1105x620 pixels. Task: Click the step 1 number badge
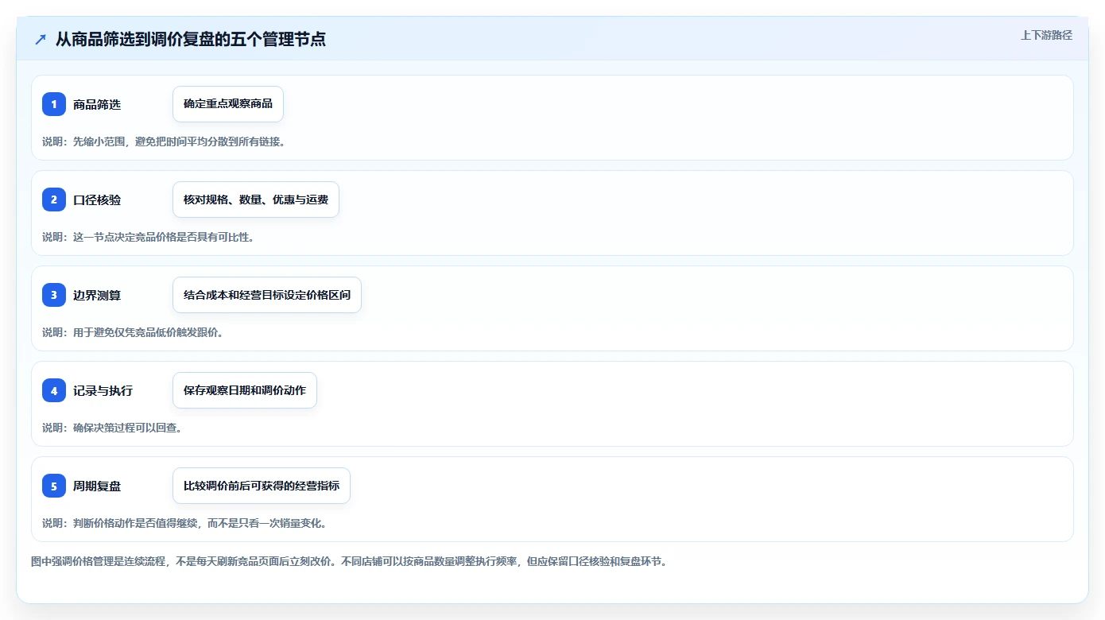(54, 104)
